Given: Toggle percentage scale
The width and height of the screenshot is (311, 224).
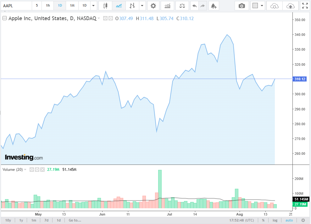Looking at the screenshot, I should 263,220.
